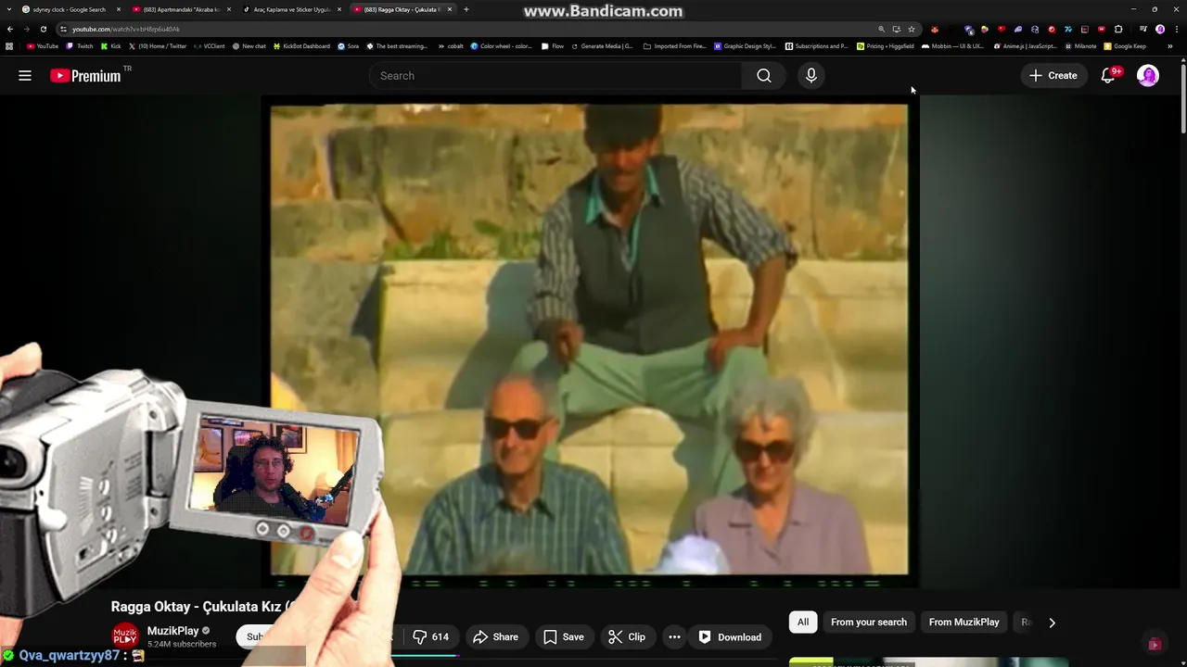Viewport: 1187px width, 667px height.
Task: Dislike the video with 614 thumbs-down
Action: (x=431, y=637)
